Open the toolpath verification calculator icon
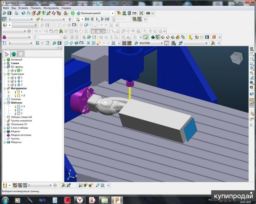The height and width of the screenshot is (204, 256). click(129, 13)
